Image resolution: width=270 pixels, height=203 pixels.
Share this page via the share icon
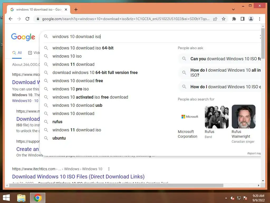pyautogui.click(x=215, y=19)
